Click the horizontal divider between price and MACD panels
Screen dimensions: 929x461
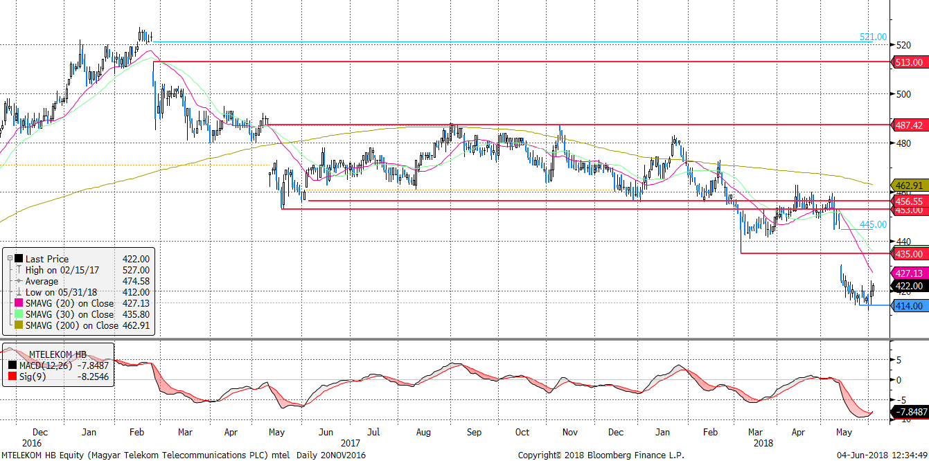click(x=444, y=339)
